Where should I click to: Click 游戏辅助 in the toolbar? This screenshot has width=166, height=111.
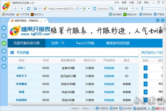115,14
